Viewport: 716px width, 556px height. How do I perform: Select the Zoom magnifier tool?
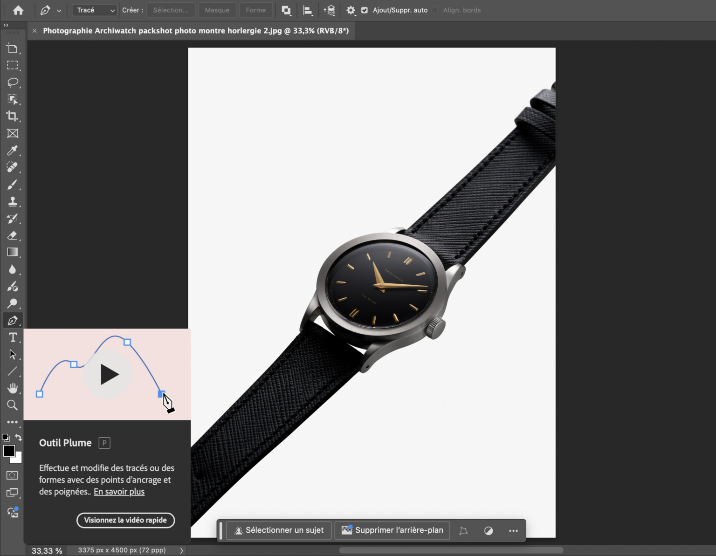click(13, 405)
